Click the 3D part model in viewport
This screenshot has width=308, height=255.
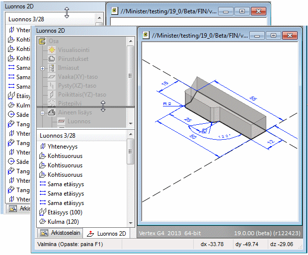[224, 106]
